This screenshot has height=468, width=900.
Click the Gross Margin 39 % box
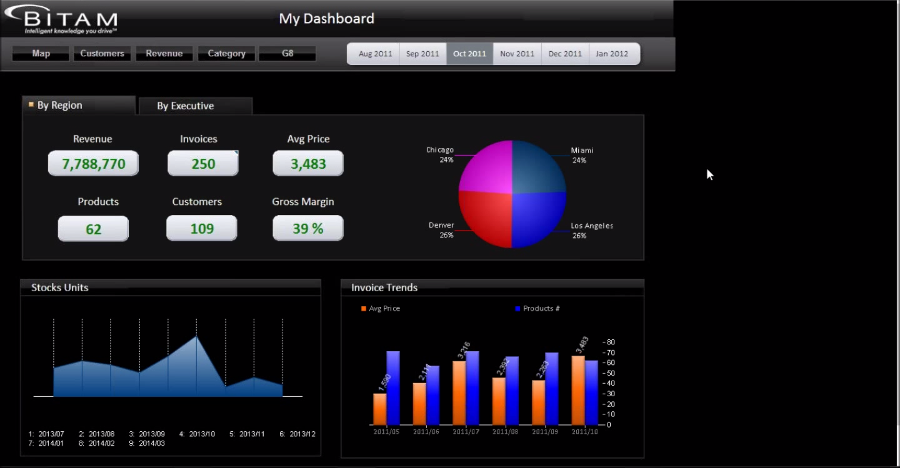click(x=308, y=228)
